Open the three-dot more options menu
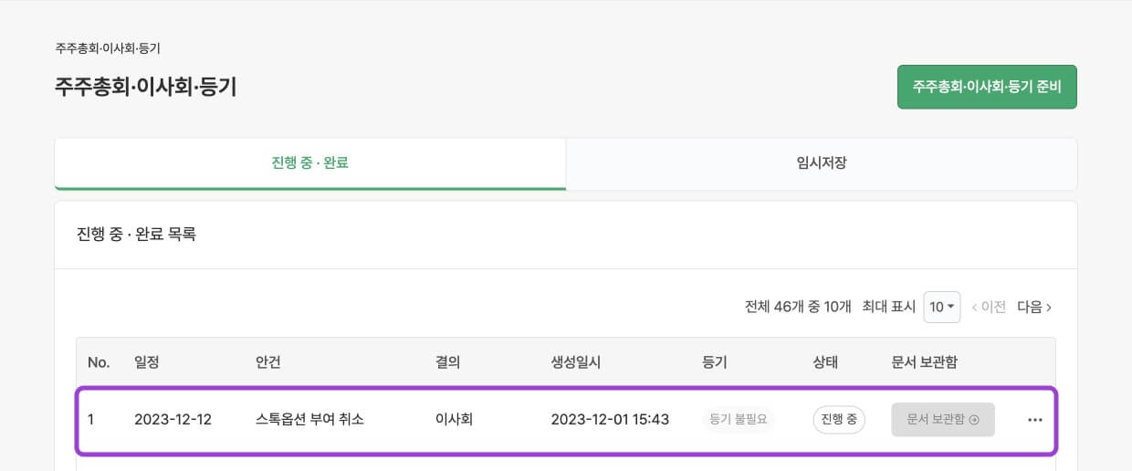Image resolution: width=1132 pixels, height=471 pixels. pyautogui.click(x=1034, y=420)
